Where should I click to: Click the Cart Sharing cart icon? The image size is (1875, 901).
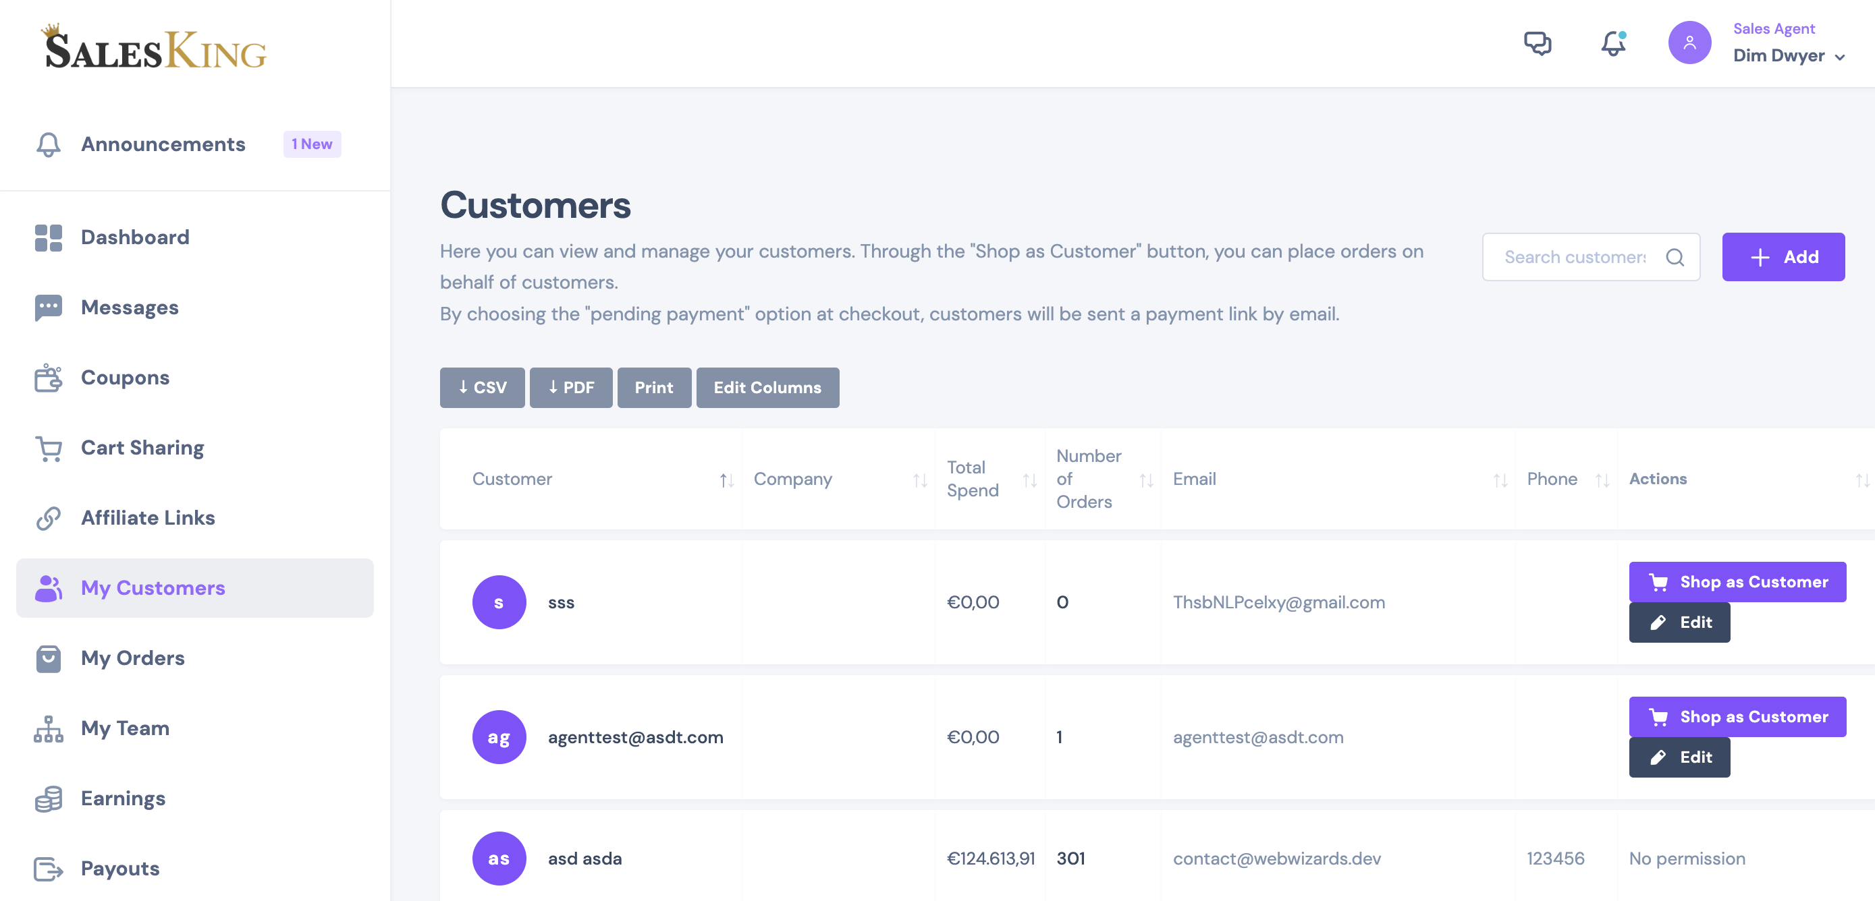pyautogui.click(x=48, y=448)
